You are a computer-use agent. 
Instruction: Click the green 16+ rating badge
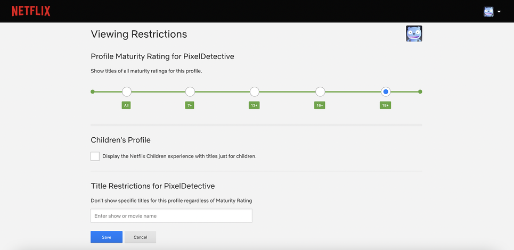(320, 105)
